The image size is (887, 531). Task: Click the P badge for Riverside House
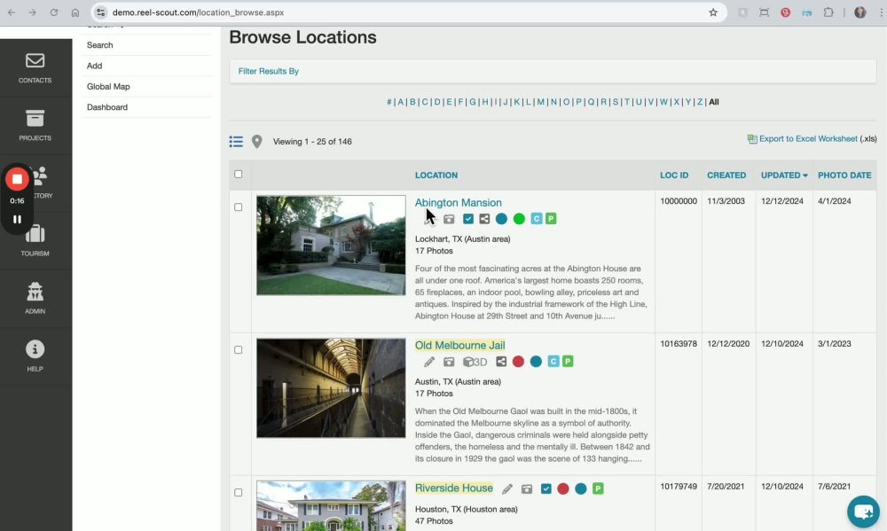[598, 488]
